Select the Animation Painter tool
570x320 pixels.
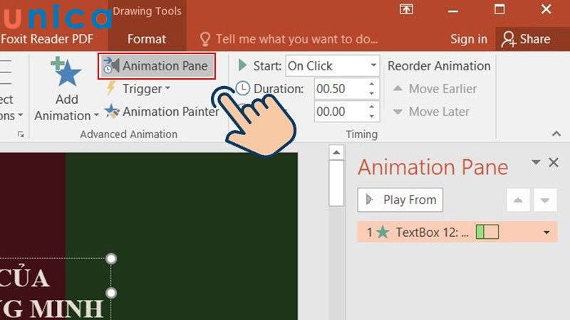162,112
